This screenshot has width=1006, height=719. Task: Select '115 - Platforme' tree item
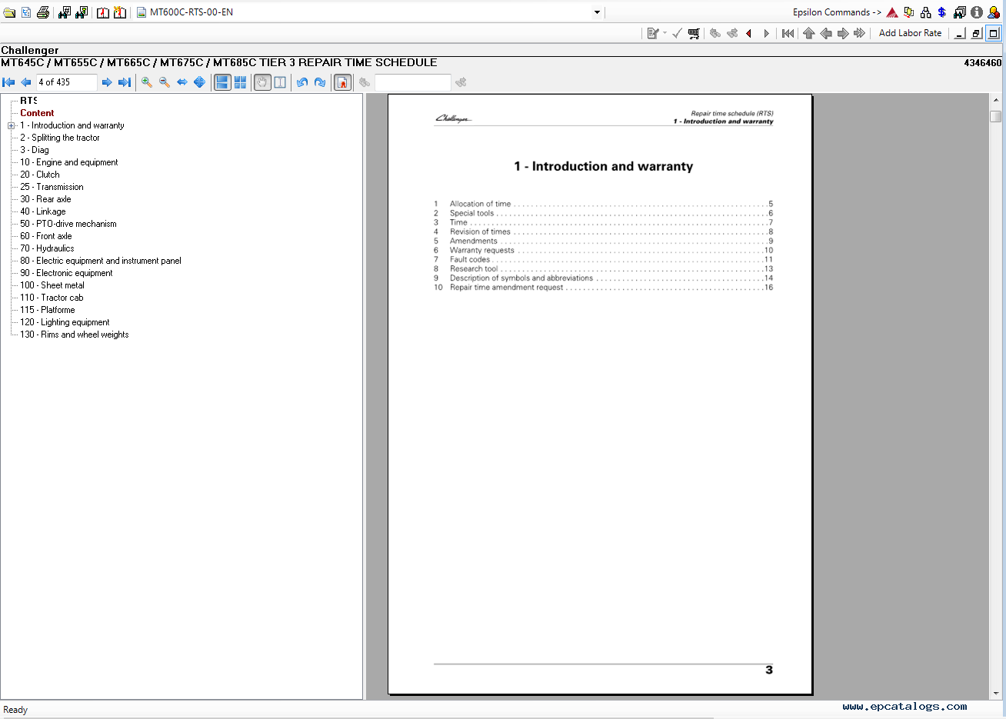click(x=48, y=310)
